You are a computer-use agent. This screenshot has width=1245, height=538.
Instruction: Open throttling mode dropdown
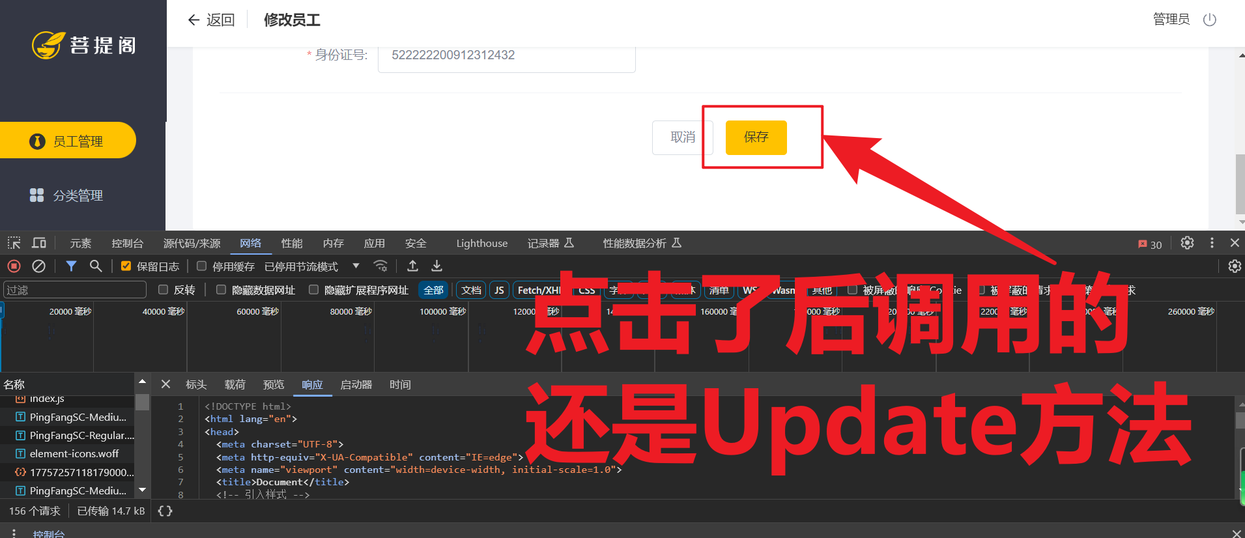coord(313,266)
